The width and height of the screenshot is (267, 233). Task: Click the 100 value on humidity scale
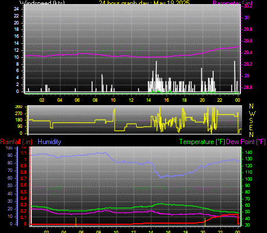click(x=9, y=148)
